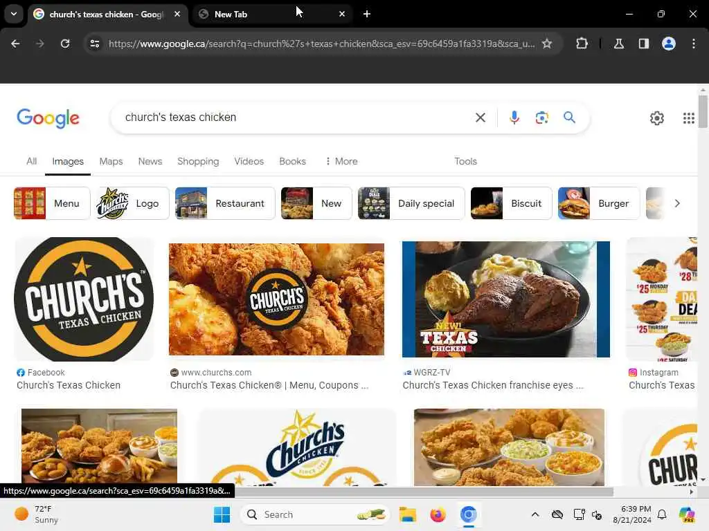The height and width of the screenshot is (531, 709).
Task: Close the church's texas chicken tab
Action: (x=177, y=14)
